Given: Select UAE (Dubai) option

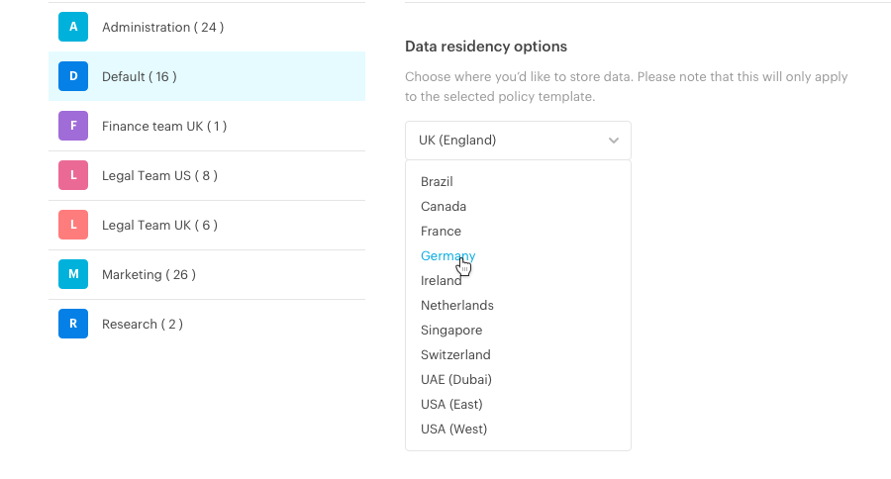Looking at the screenshot, I should (x=455, y=380).
